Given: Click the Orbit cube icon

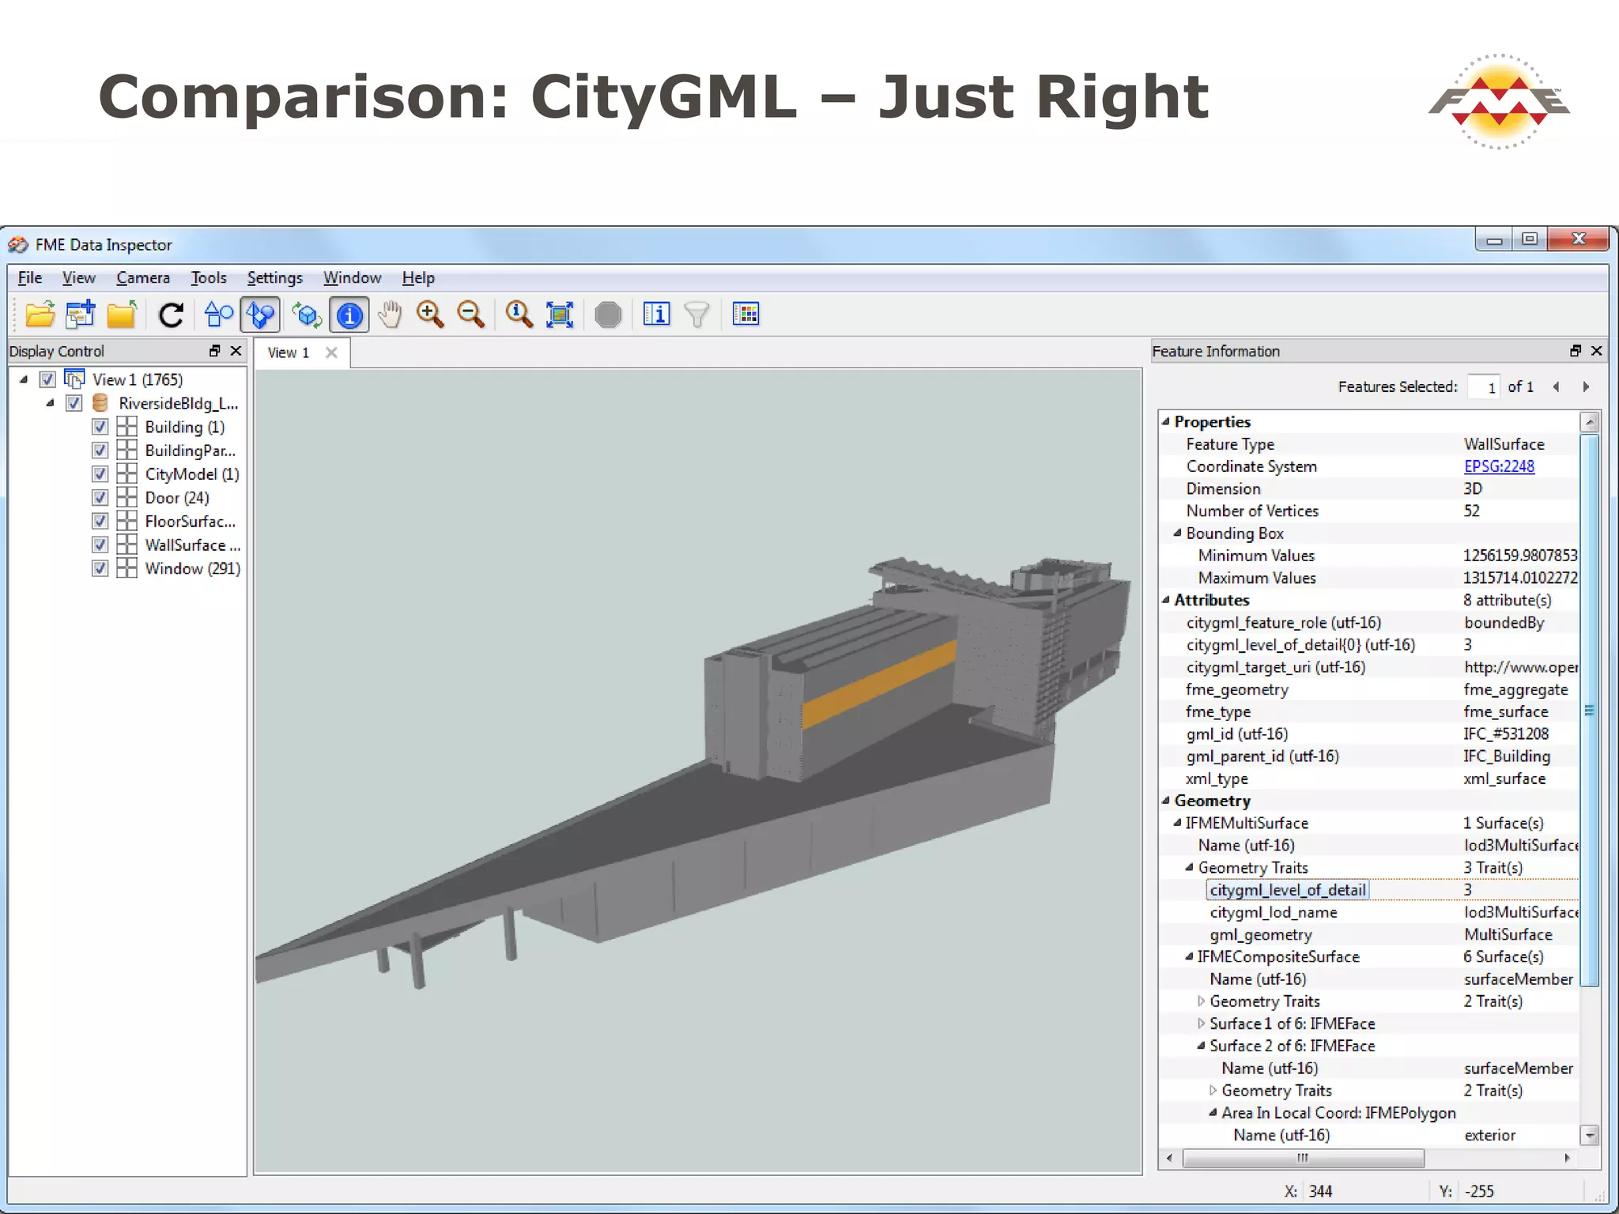Looking at the screenshot, I should (306, 315).
